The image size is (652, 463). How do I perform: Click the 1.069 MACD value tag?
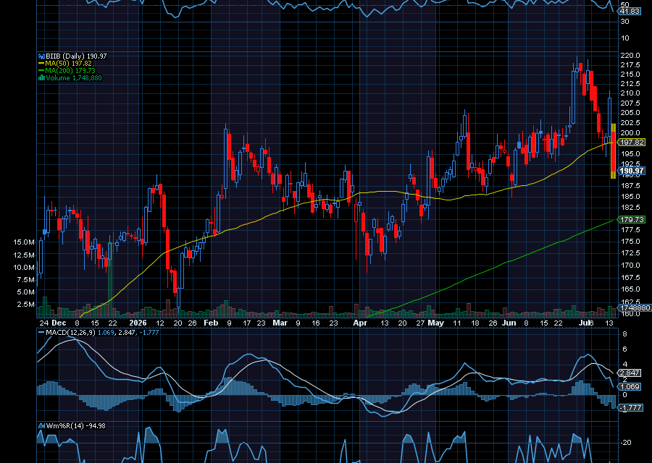point(630,386)
